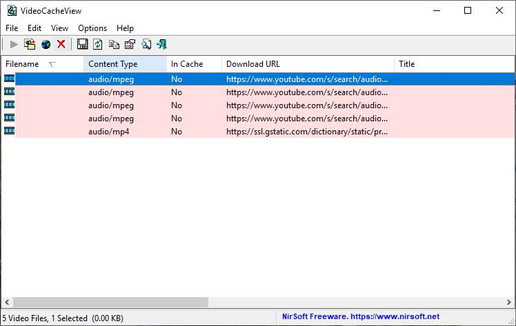The width and height of the screenshot is (516, 326).
Task: Maximize the VideoCacheView window
Action: (468, 10)
